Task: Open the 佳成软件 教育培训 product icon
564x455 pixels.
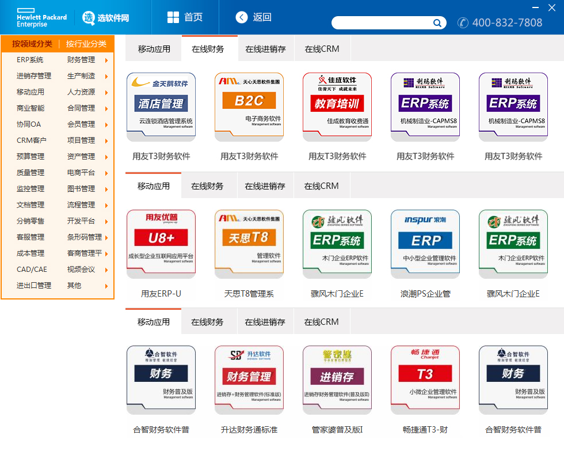Action: 337,107
